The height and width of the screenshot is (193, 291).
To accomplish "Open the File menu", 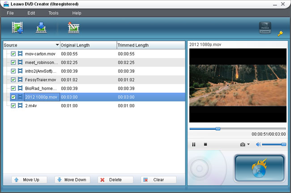I will 10,13.
